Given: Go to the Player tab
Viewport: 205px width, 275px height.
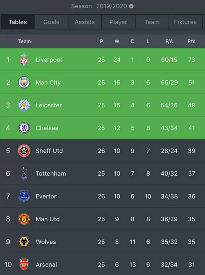Looking at the screenshot, I should pos(118,22).
